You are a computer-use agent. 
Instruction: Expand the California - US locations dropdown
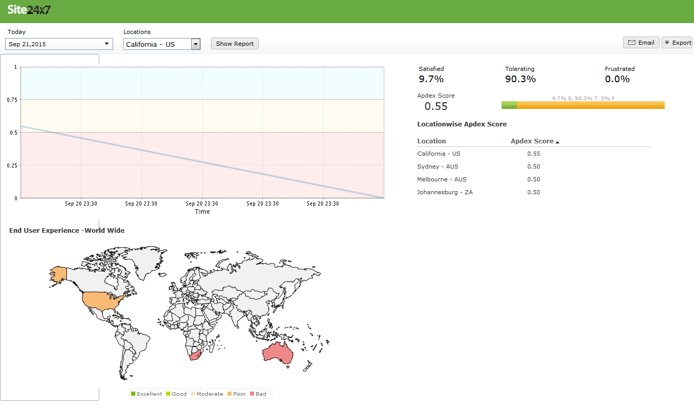pyautogui.click(x=195, y=44)
